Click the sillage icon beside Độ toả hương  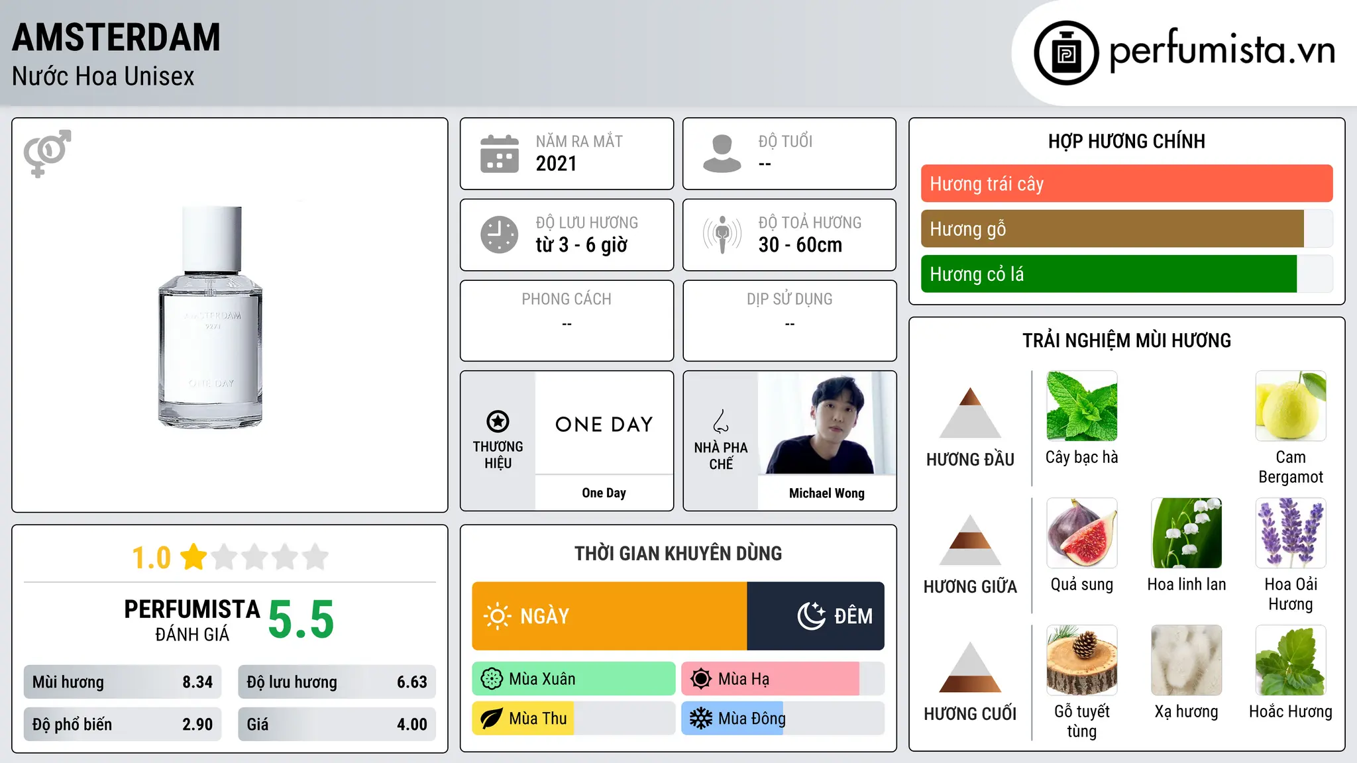pos(722,234)
